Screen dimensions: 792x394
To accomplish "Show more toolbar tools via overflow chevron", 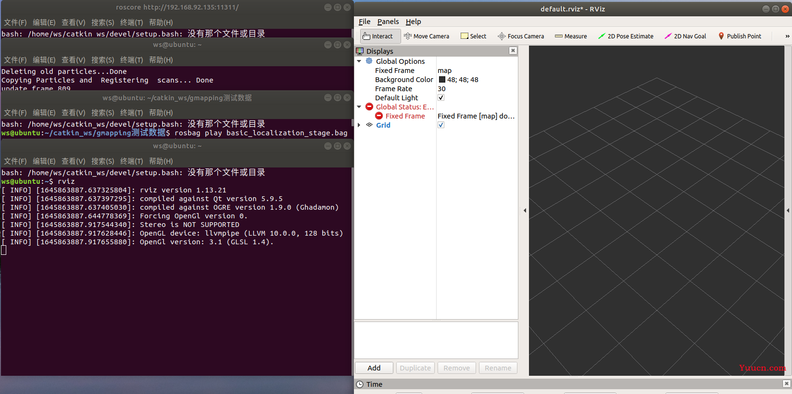I will pyautogui.click(x=787, y=36).
